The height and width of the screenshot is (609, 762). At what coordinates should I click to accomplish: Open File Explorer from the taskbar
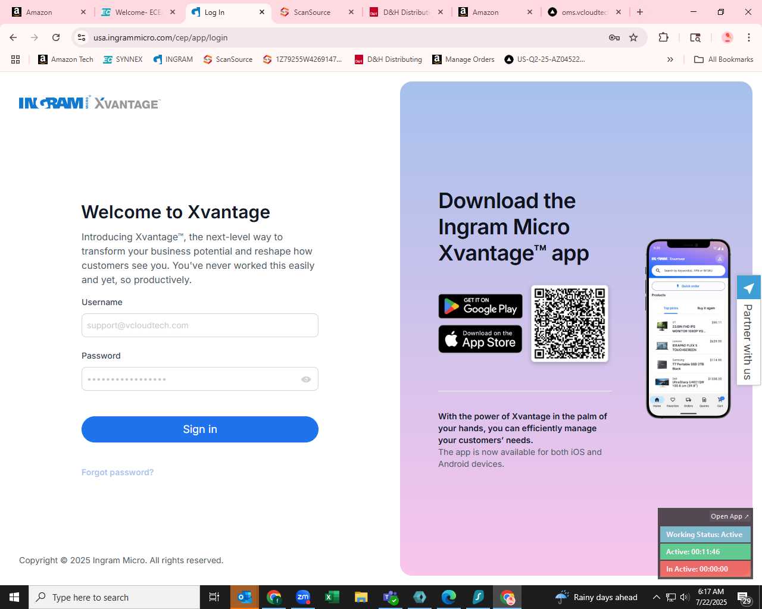[361, 597]
